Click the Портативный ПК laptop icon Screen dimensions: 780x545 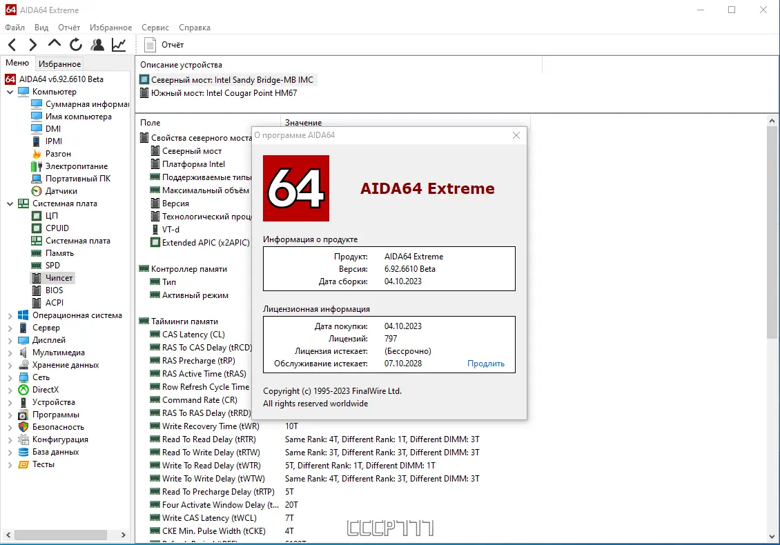(x=37, y=179)
